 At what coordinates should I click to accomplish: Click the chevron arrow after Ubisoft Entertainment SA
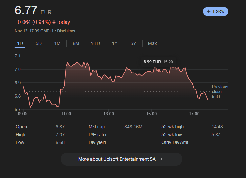[x=161, y=159]
